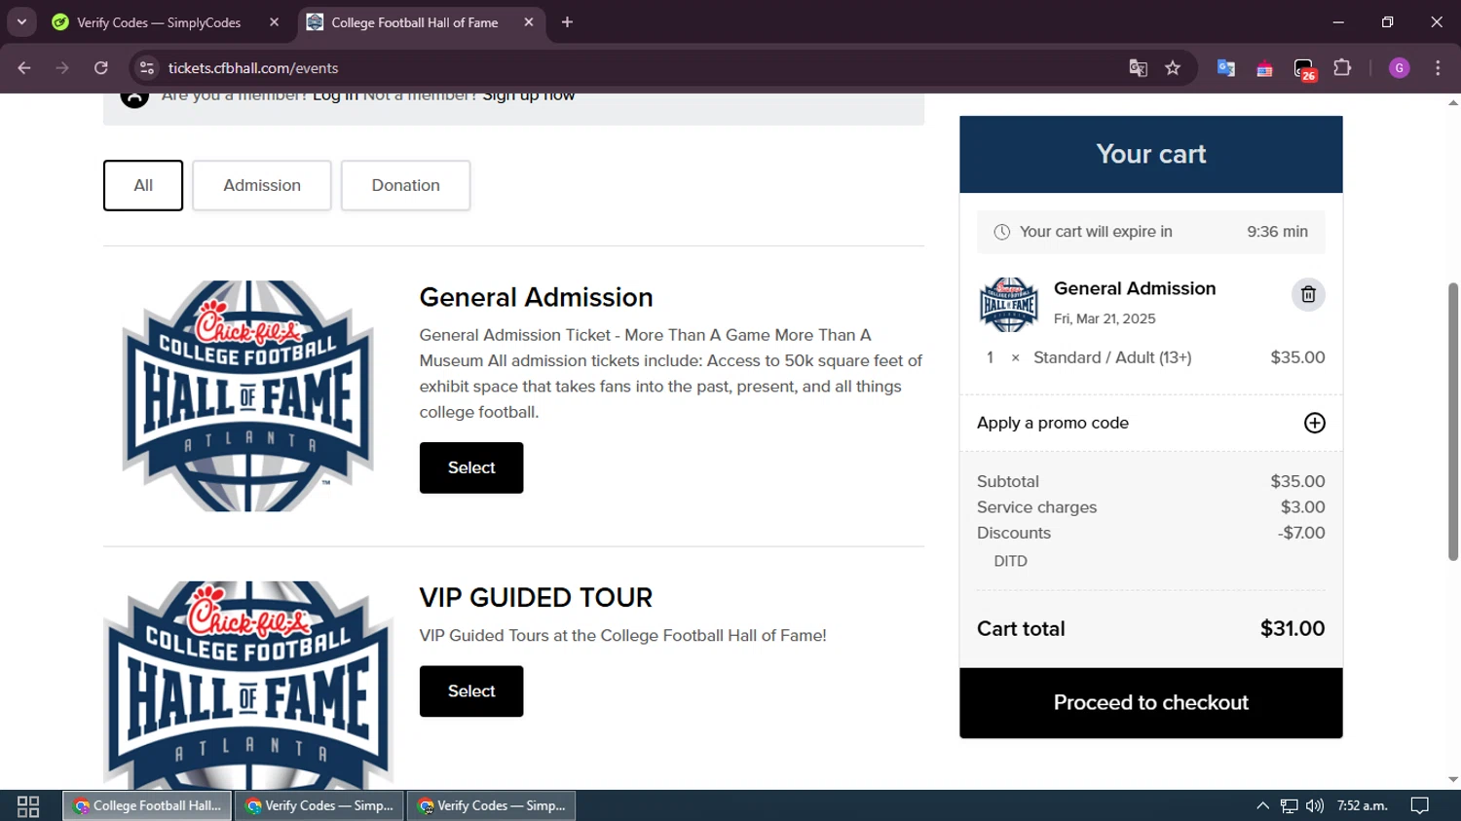Click the member account avatar icon
Viewport: 1461px width, 821px height.
point(134,97)
